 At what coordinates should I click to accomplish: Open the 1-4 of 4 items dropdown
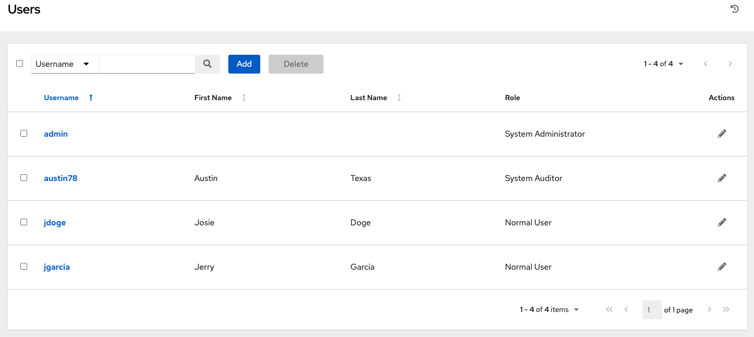coord(550,309)
